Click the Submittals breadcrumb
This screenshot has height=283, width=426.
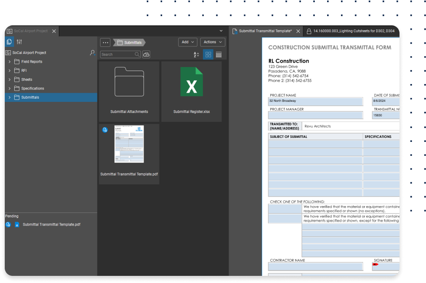pos(130,42)
